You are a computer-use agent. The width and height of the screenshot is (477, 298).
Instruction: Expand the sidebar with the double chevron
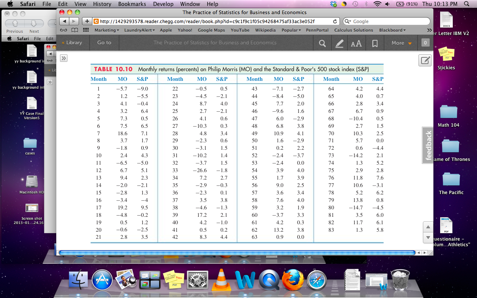pos(64,58)
